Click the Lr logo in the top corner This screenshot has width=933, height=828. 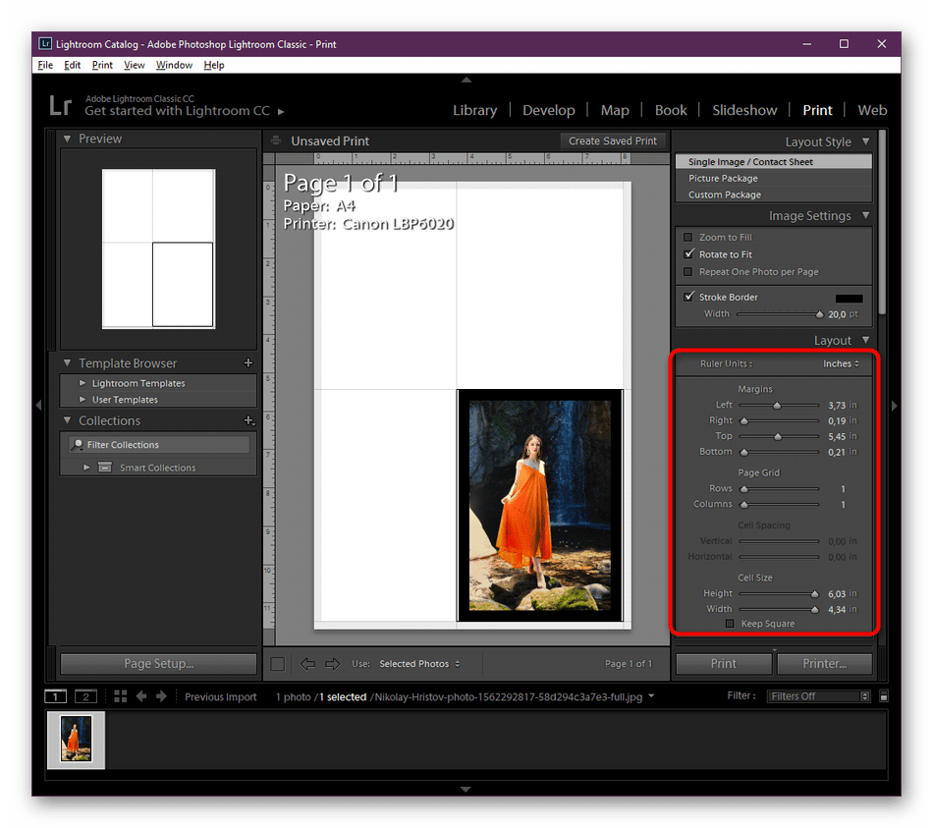pyautogui.click(x=59, y=105)
